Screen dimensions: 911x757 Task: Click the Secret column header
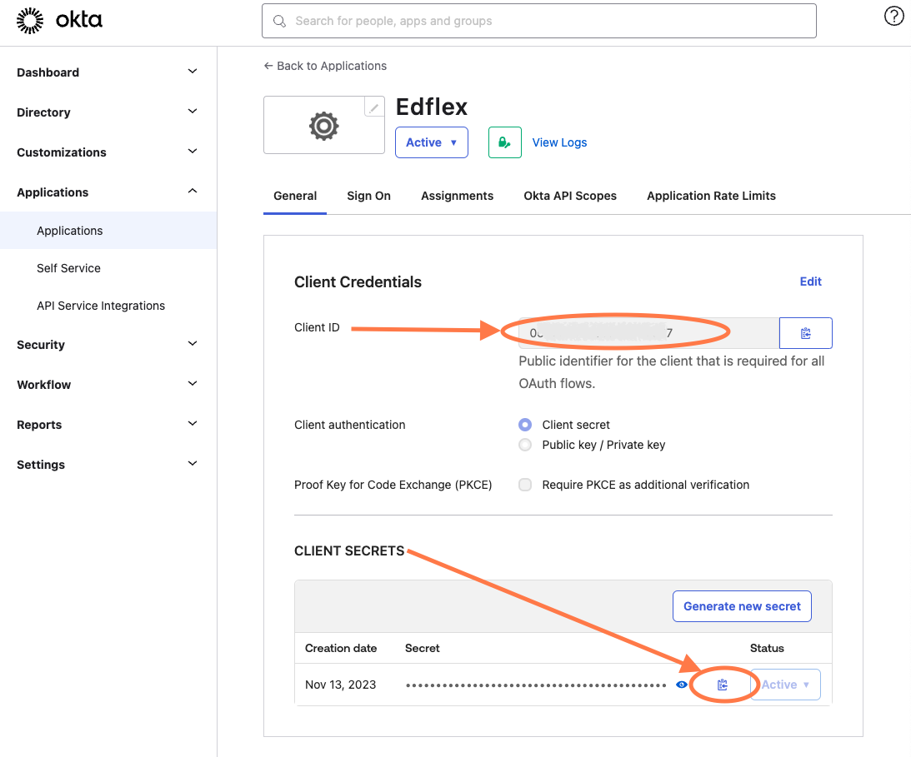coord(423,649)
